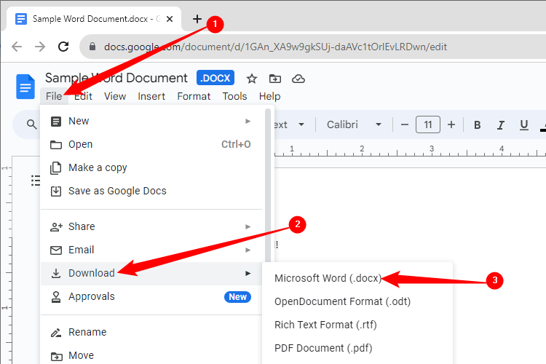
Task: Reload the page in browser
Action: 63,47
